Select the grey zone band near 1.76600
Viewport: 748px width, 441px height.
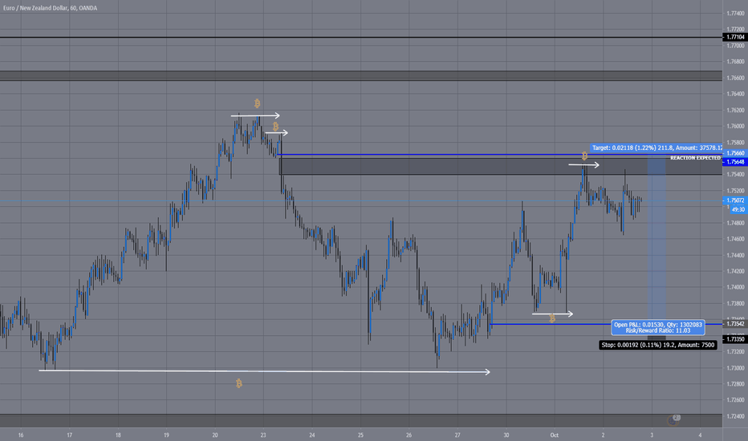click(361, 76)
